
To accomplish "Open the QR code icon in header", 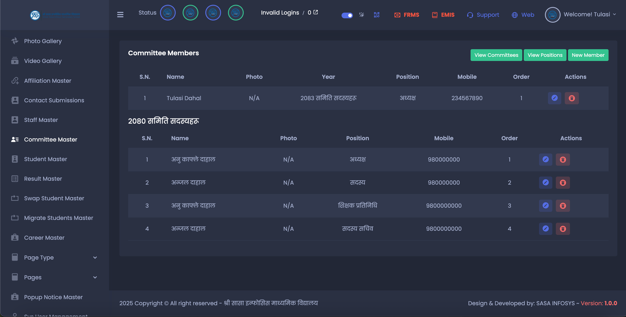I will click(376, 15).
